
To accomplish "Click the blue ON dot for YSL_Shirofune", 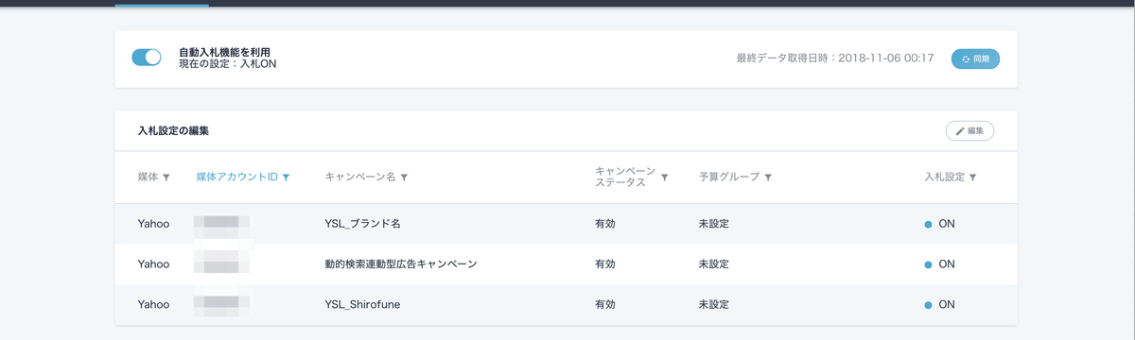I will pyautogui.click(x=928, y=305).
